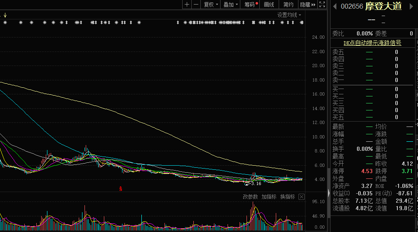Click the minus zoom-out chart icon
418x232 pixels.
(196, 5)
